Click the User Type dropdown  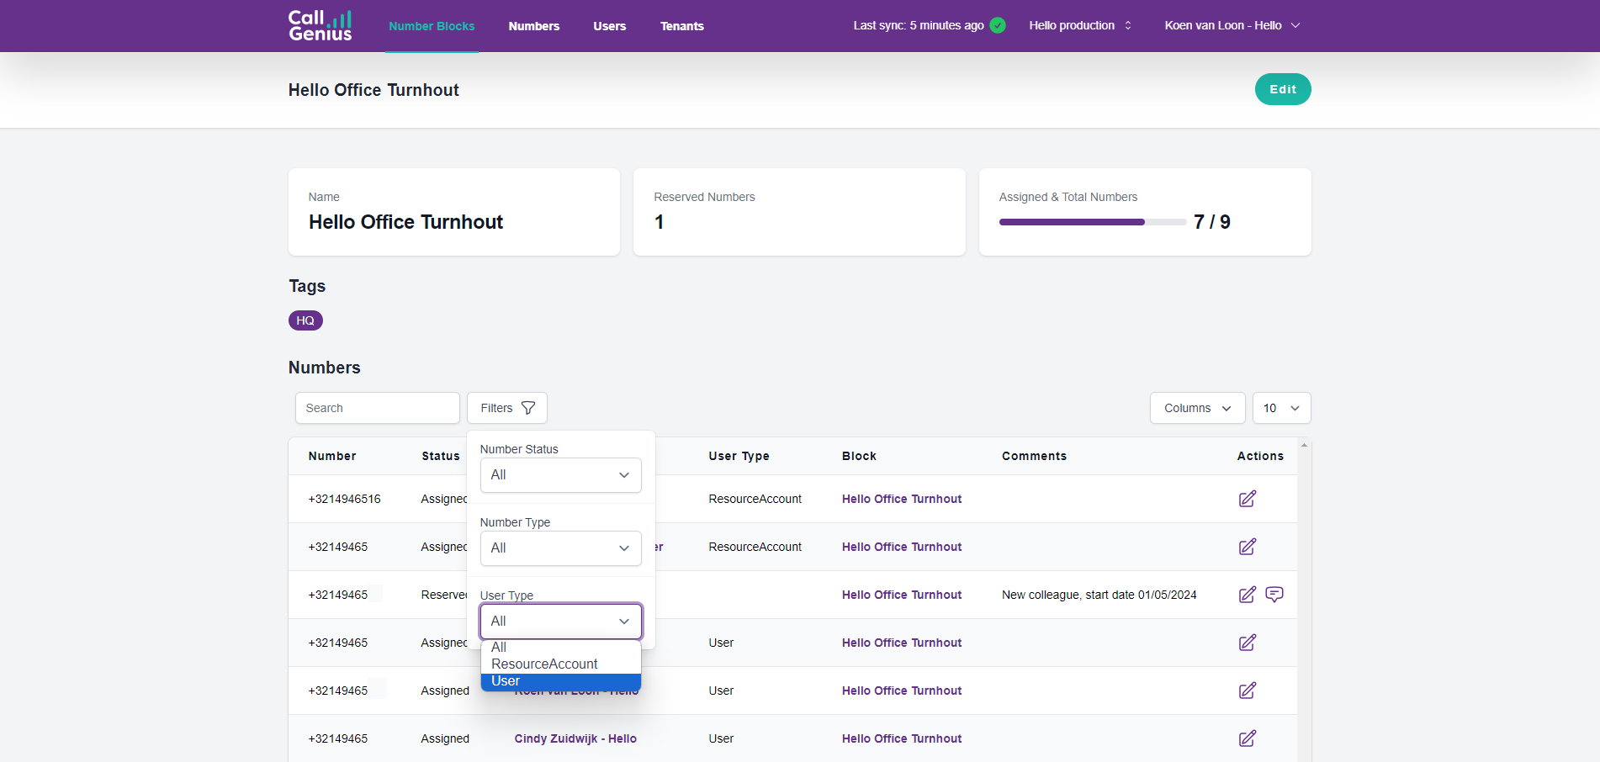561,622
